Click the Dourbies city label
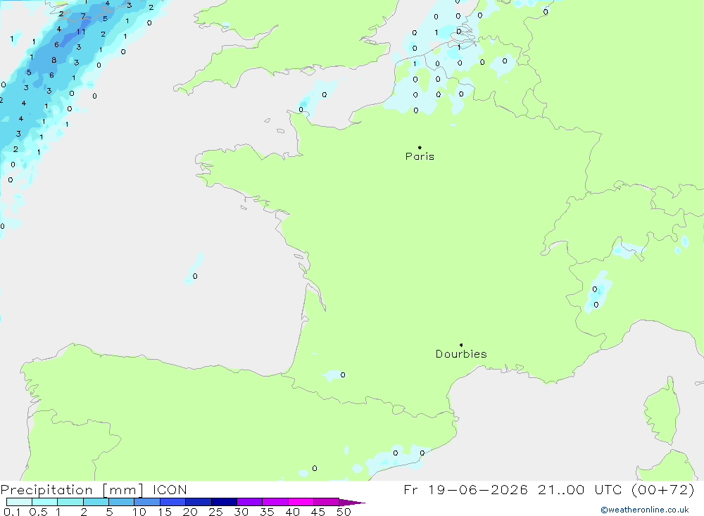Viewport: 704px width, 516px height. point(461,354)
